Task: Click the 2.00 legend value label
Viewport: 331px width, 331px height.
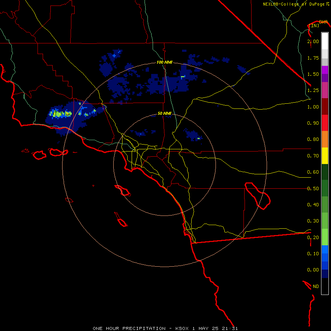Action: tap(313, 41)
